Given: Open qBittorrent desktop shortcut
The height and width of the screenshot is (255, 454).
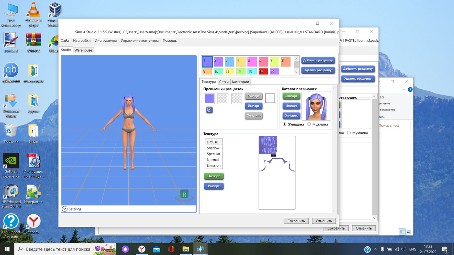Looking at the screenshot, I should 11,73.
